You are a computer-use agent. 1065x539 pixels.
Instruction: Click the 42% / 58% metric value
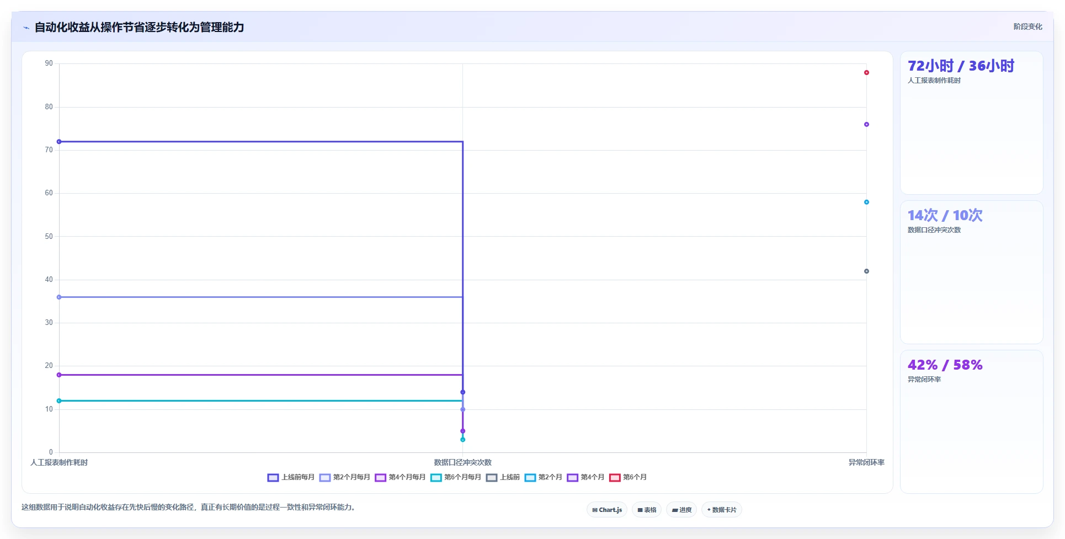point(945,365)
